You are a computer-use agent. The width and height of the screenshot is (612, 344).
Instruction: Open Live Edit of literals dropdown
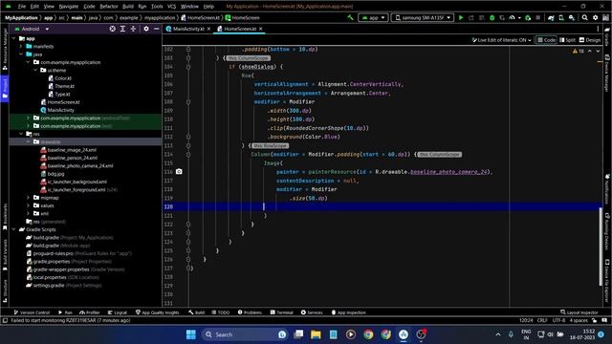[501, 40]
